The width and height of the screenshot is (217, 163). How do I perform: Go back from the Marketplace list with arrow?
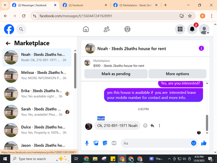(8, 43)
